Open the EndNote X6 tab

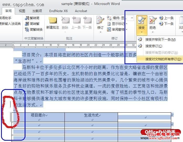(x=58, y=11)
